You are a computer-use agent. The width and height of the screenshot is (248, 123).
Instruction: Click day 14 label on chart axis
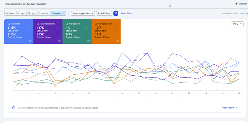[122, 93]
